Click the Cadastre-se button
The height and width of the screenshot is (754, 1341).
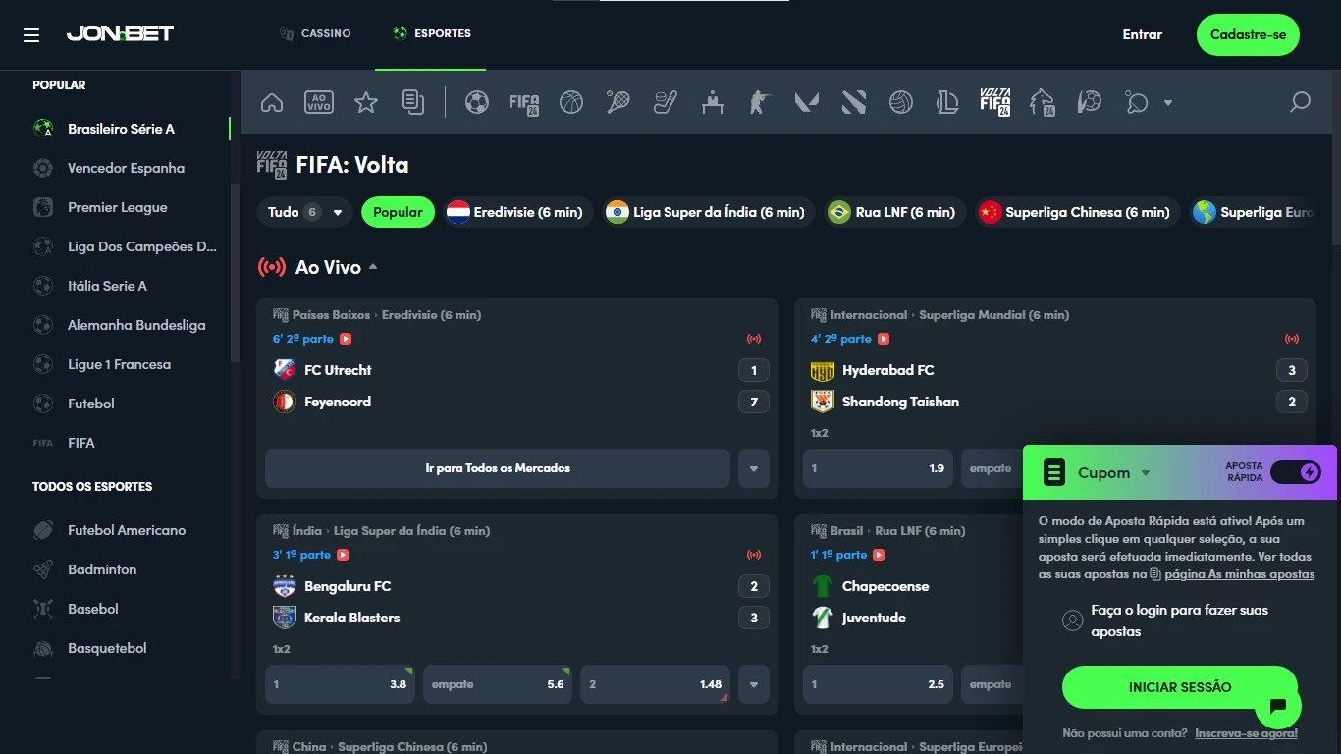point(1248,34)
